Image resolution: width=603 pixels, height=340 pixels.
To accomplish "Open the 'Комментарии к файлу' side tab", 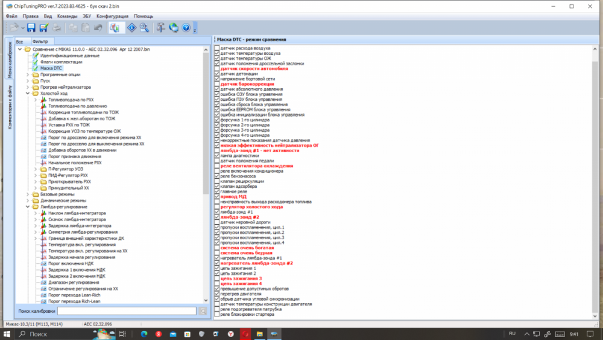I will 10,107.
